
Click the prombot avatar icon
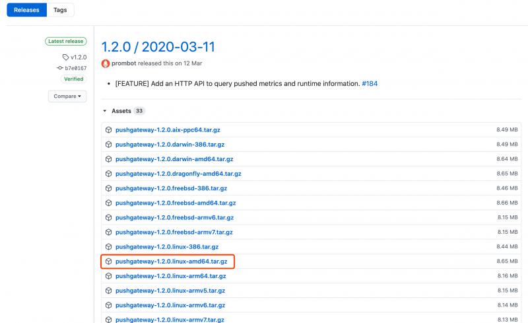pos(106,63)
